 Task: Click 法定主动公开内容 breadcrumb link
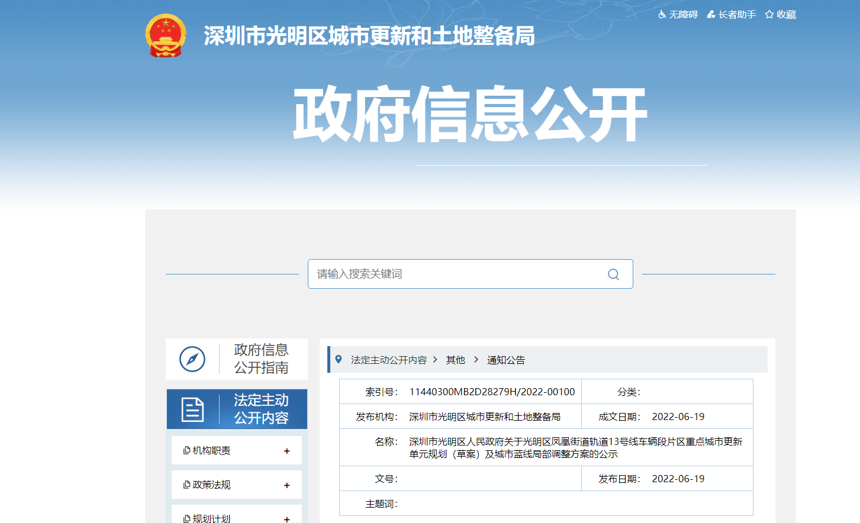click(388, 360)
